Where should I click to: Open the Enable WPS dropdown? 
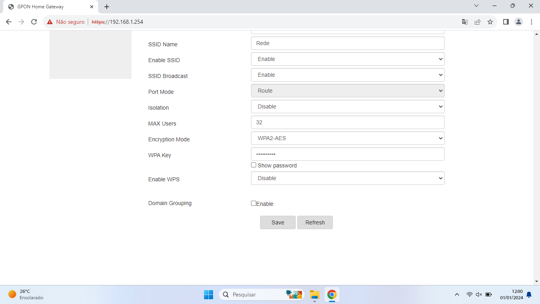[x=348, y=178]
